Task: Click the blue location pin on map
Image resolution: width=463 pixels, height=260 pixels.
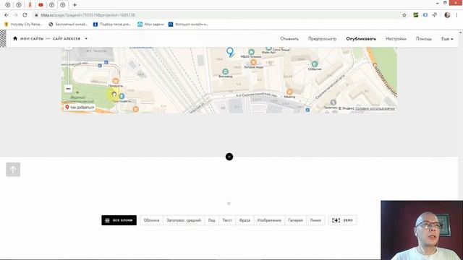Action: 230,52
